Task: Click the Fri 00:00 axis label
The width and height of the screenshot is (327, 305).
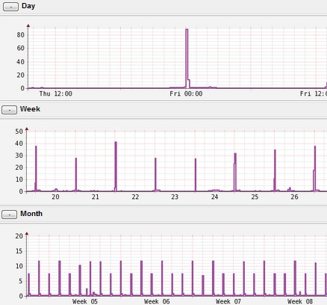Action: coord(186,93)
